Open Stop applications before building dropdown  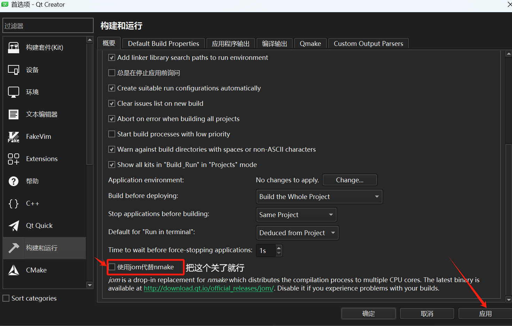[296, 215]
